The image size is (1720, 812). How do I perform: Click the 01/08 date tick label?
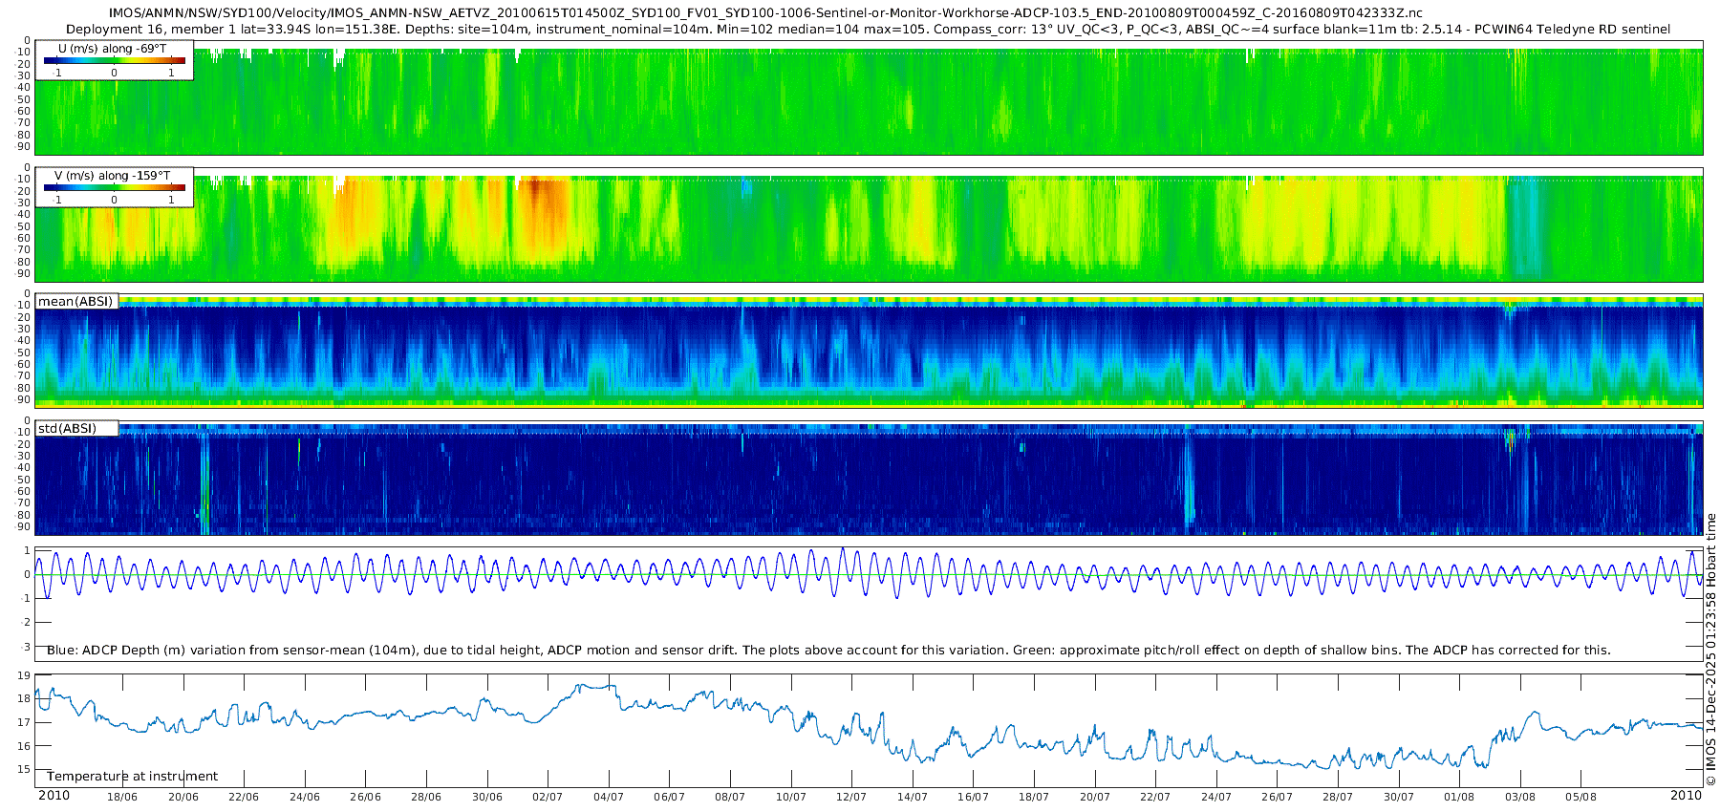tap(1459, 797)
